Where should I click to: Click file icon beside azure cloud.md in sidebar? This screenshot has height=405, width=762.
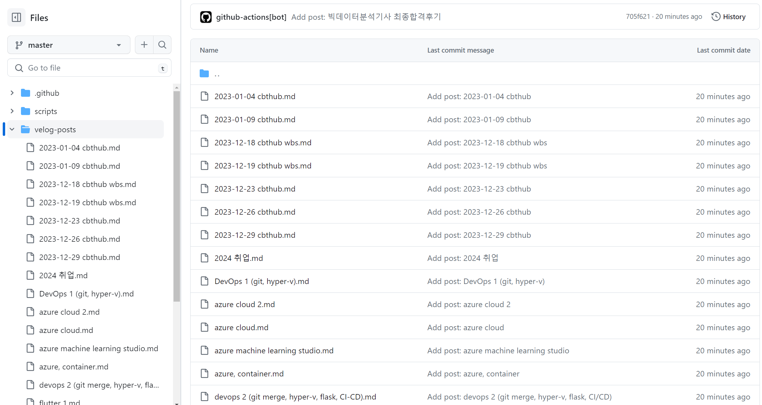pyautogui.click(x=30, y=330)
